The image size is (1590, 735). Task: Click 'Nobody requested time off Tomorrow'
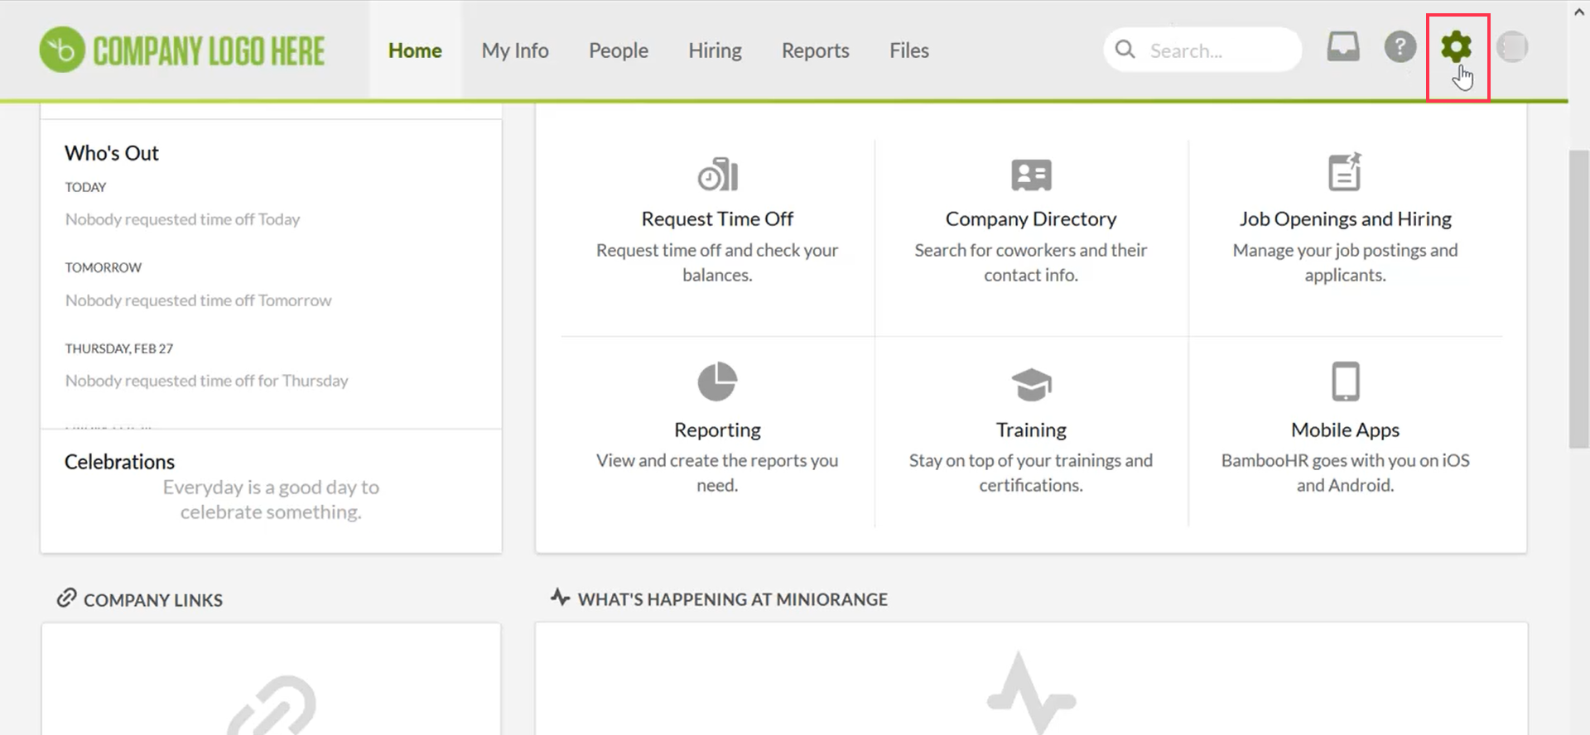tap(198, 300)
